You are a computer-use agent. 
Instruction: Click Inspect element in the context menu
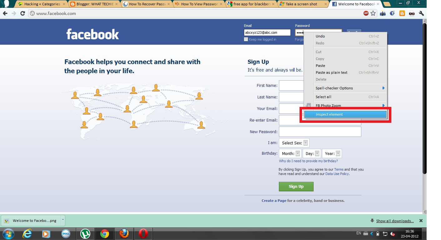point(345,114)
